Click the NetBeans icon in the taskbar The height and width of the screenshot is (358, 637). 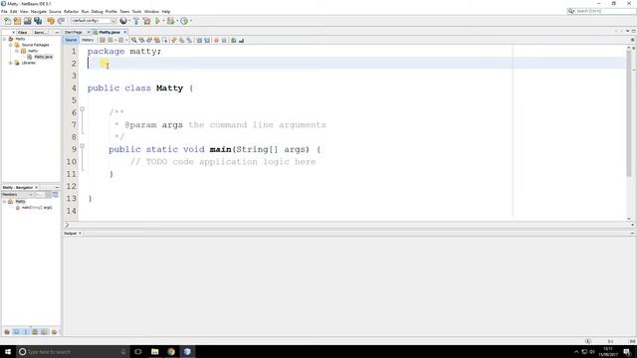[187, 351]
